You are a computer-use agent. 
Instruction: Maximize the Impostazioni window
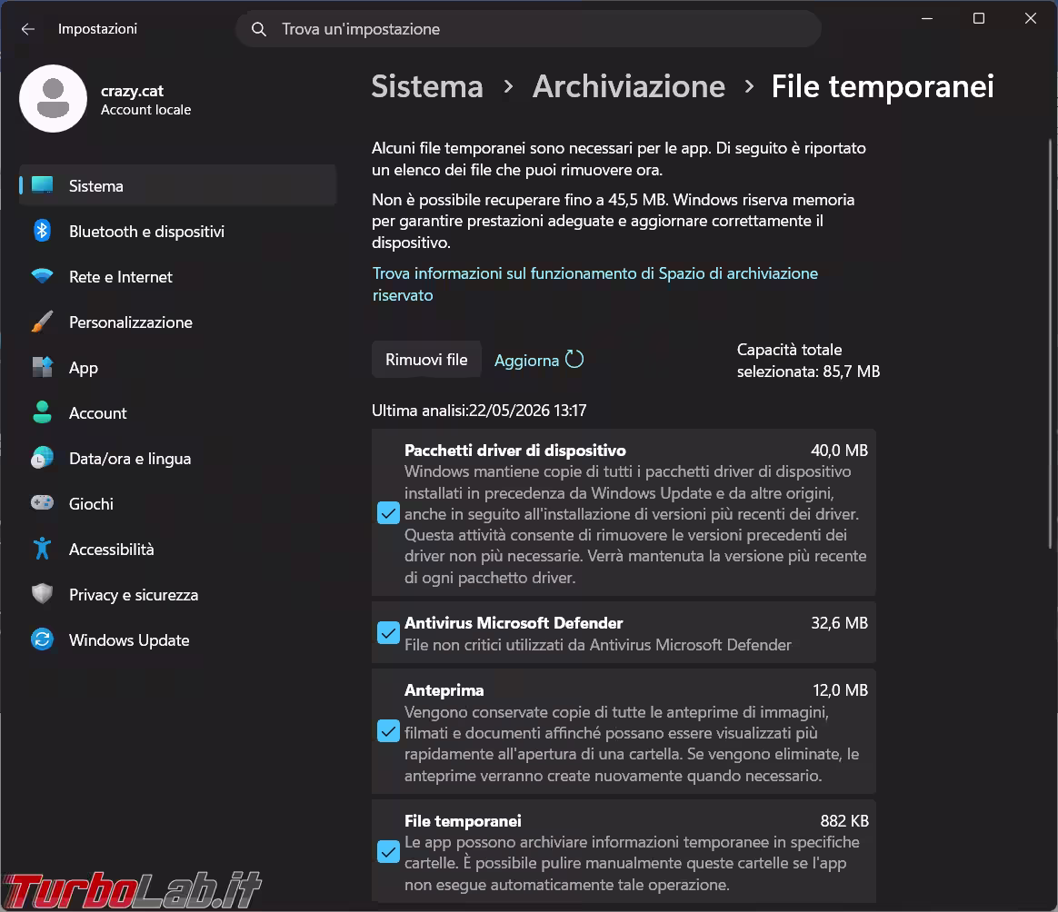pos(978,19)
